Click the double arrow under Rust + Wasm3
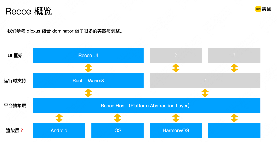Screen dimensions: 277x142 [88, 93]
